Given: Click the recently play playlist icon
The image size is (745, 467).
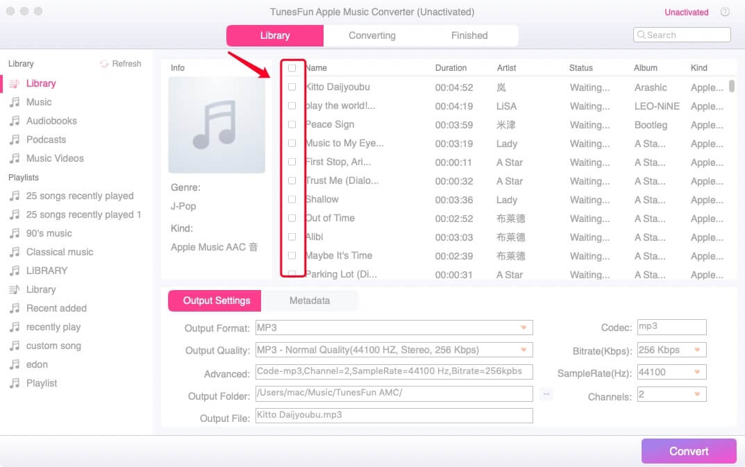Looking at the screenshot, I should (15, 327).
